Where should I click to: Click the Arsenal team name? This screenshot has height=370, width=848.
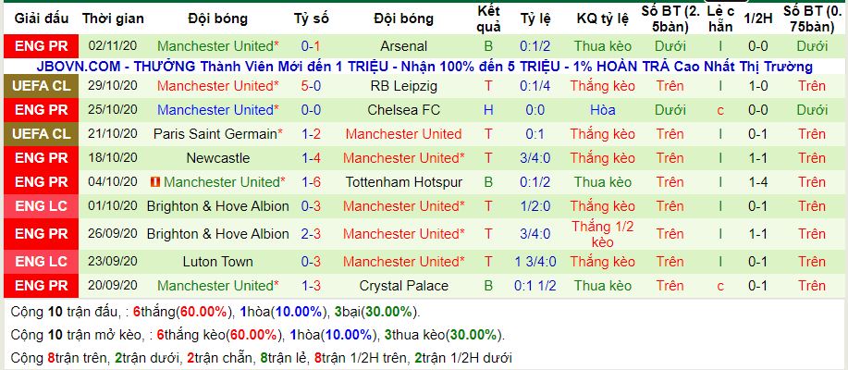click(404, 45)
